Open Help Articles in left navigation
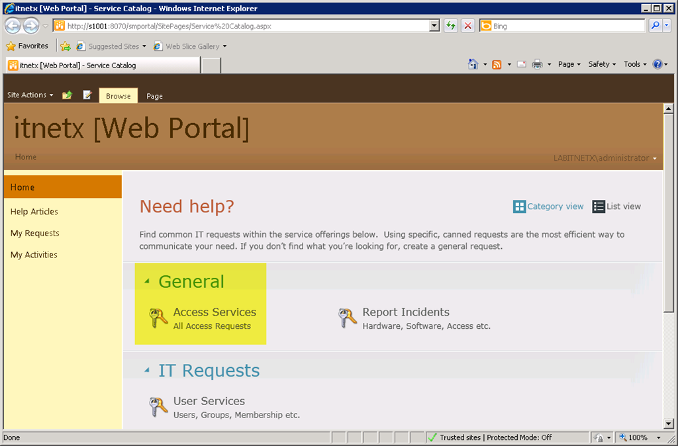 coord(34,212)
